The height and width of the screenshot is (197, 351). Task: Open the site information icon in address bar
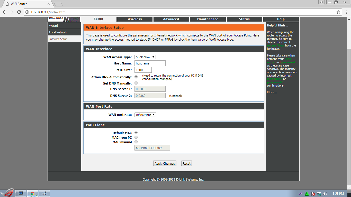pyautogui.click(x=27, y=12)
